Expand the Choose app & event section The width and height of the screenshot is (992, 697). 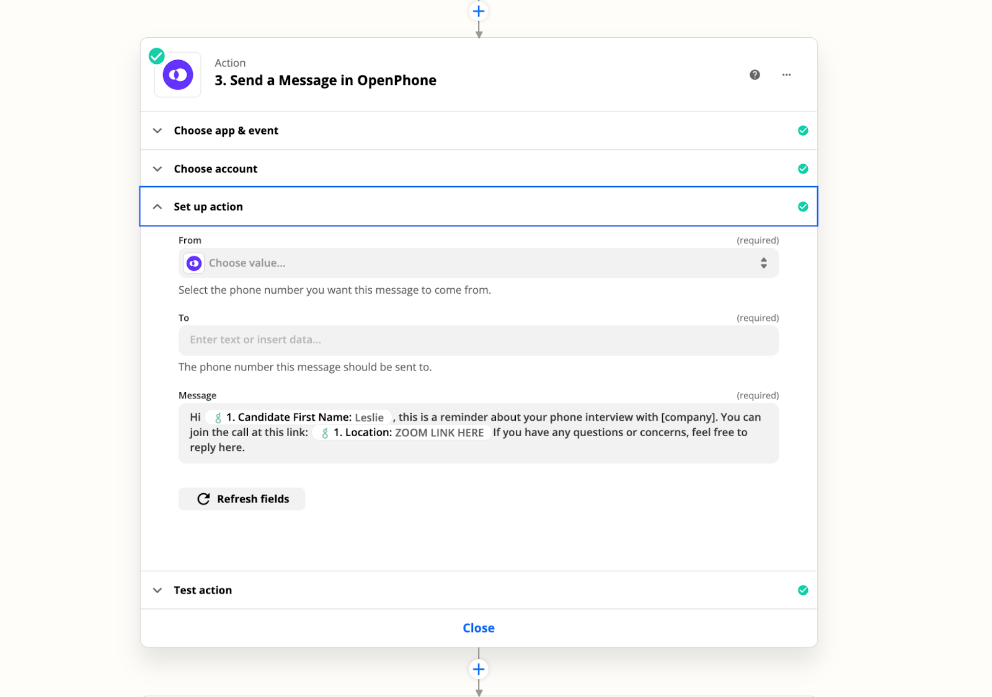pyautogui.click(x=479, y=131)
